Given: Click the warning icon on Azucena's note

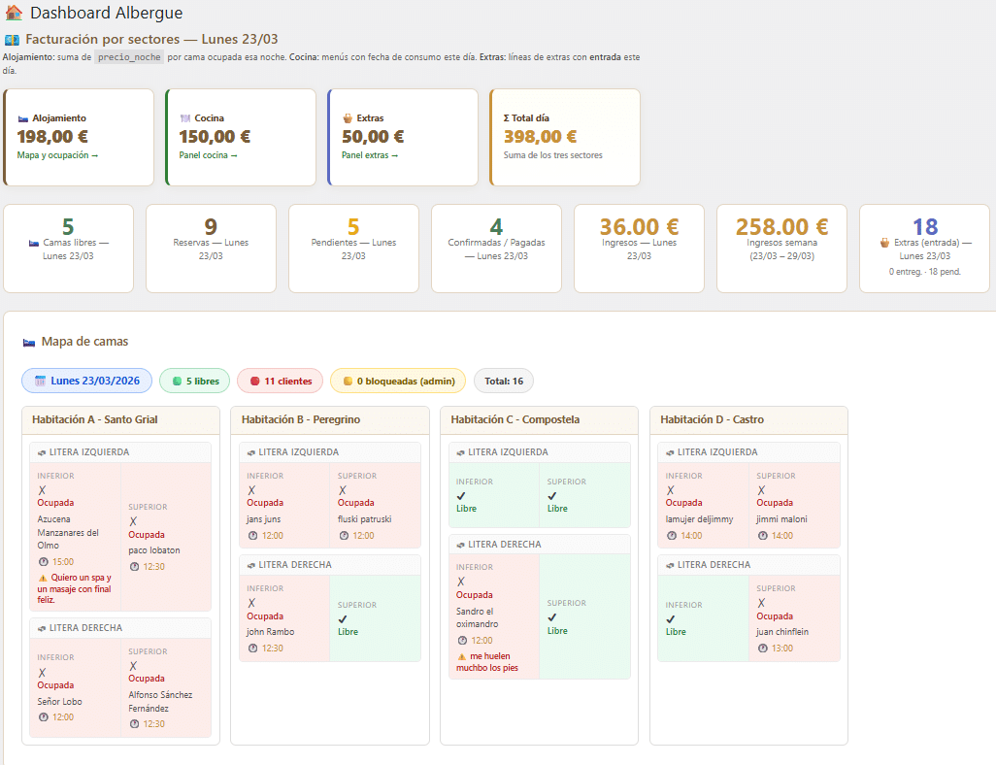Looking at the screenshot, I should (x=43, y=578).
